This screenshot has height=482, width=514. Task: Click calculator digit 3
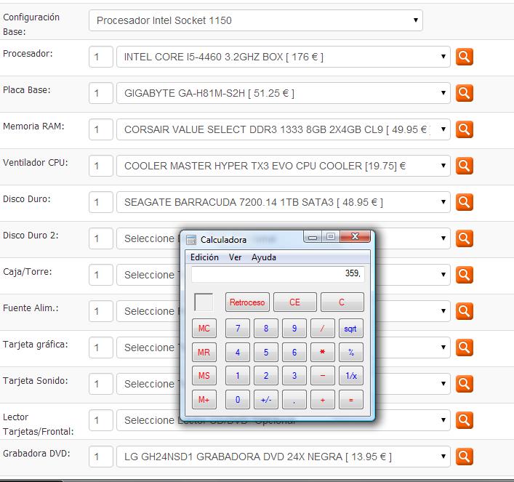294,376
